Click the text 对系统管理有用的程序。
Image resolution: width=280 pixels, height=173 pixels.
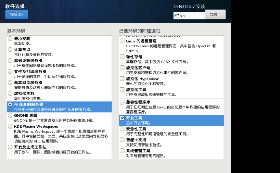146,156
